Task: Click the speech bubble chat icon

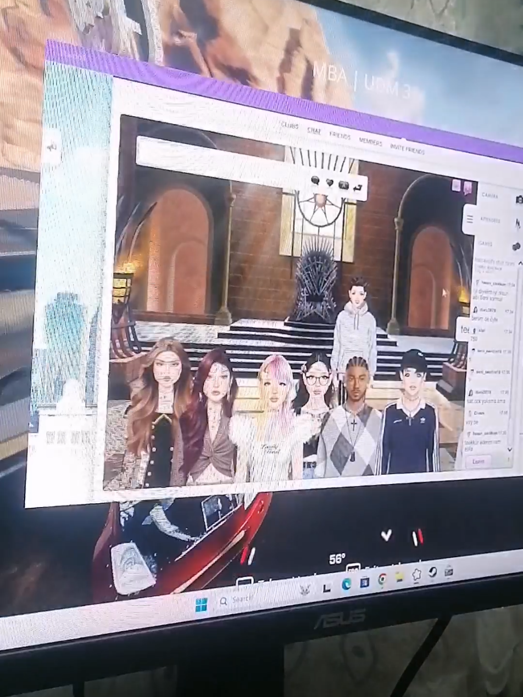Action: [315, 180]
